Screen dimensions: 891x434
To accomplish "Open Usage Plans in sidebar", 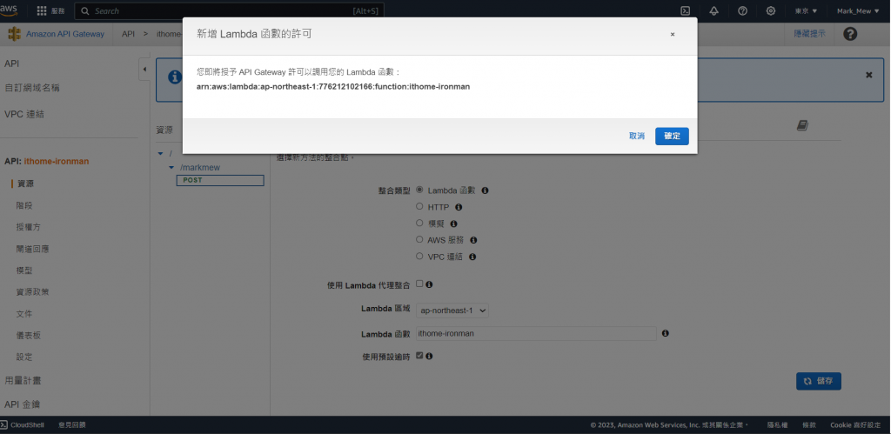I will (x=23, y=381).
